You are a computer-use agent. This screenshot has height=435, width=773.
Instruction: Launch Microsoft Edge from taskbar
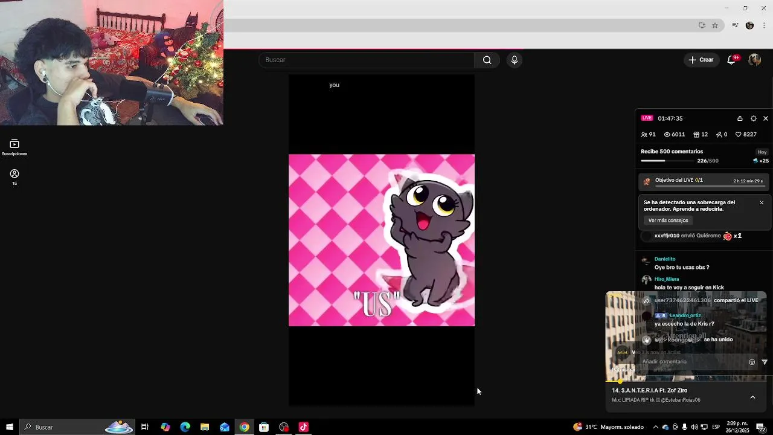185,427
